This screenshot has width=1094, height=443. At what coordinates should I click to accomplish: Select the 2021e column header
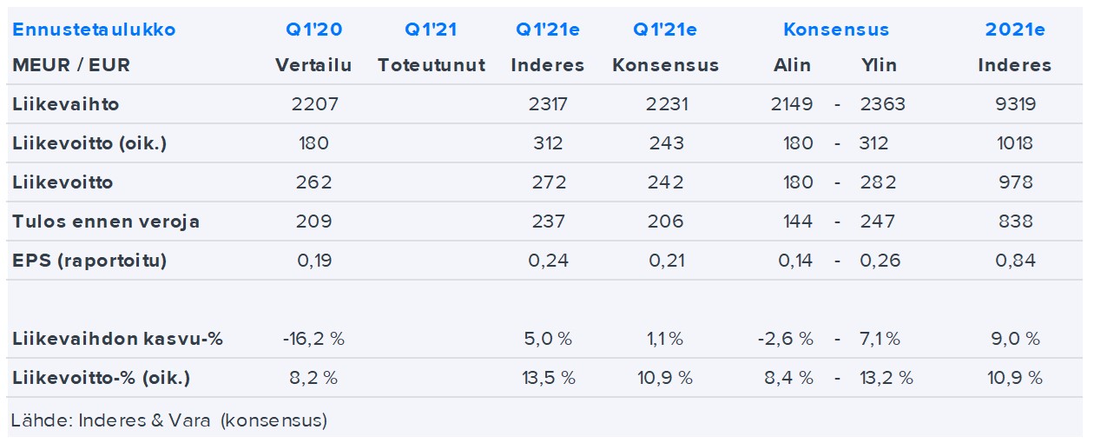pos(1014,30)
